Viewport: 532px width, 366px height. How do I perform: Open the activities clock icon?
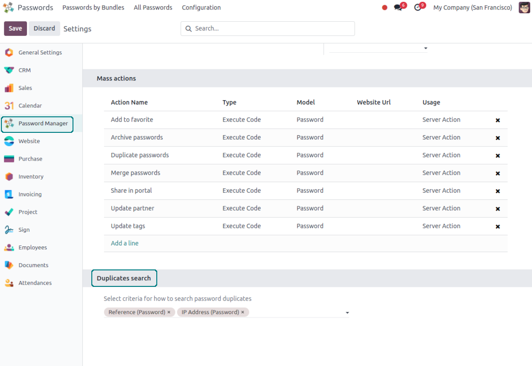[418, 8]
